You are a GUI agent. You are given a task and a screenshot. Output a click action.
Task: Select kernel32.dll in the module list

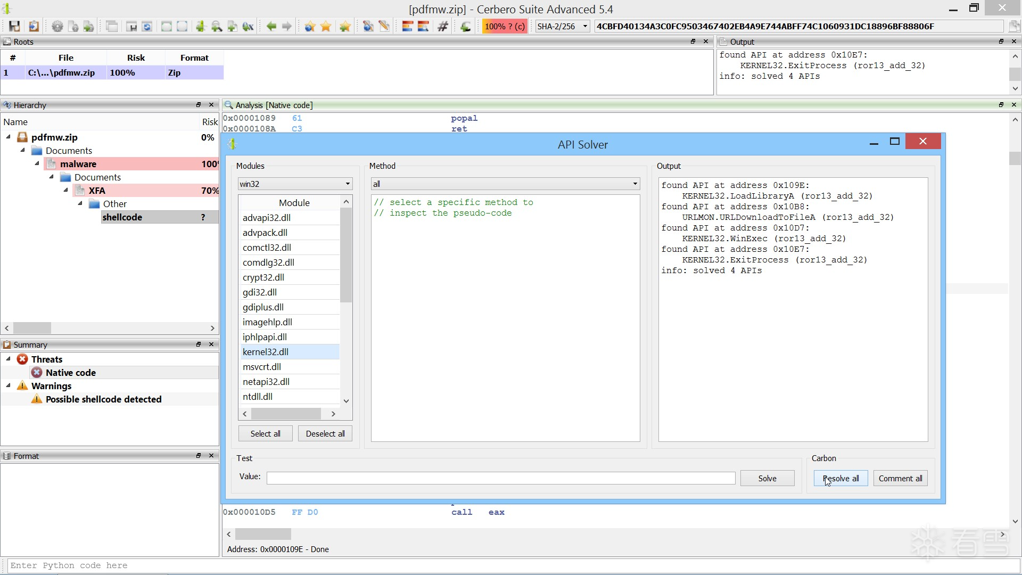(x=266, y=352)
